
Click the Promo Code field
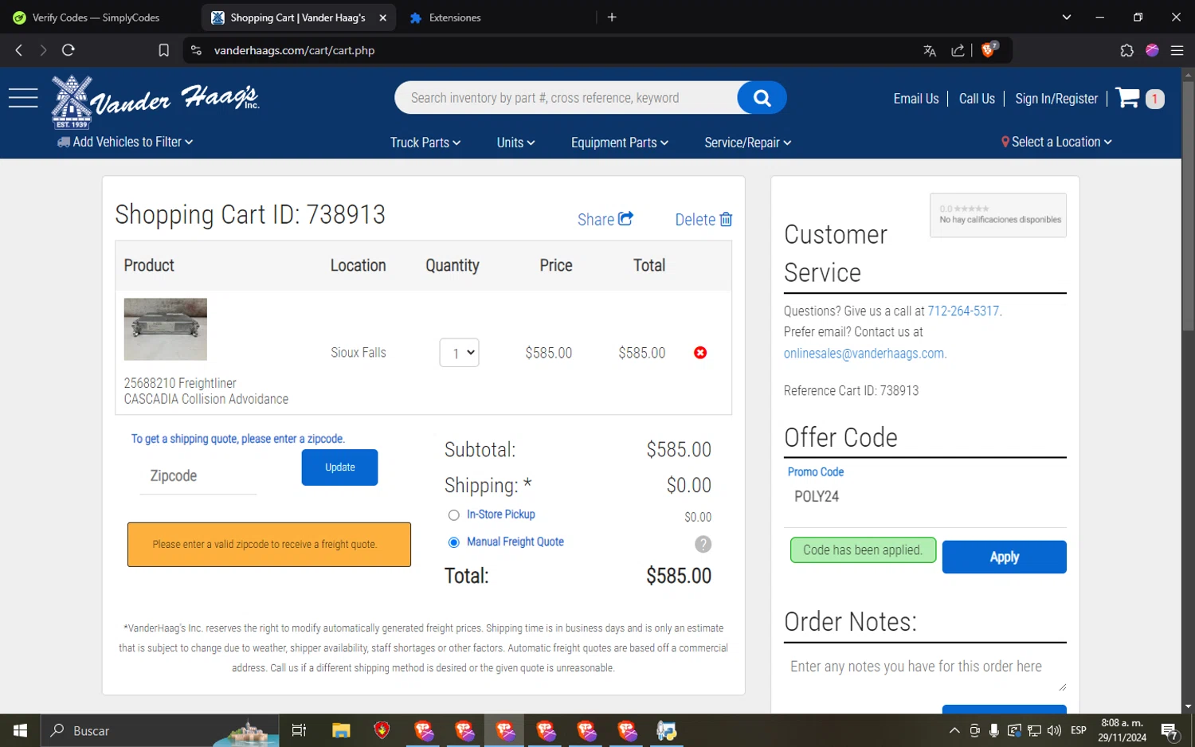(925, 497)
